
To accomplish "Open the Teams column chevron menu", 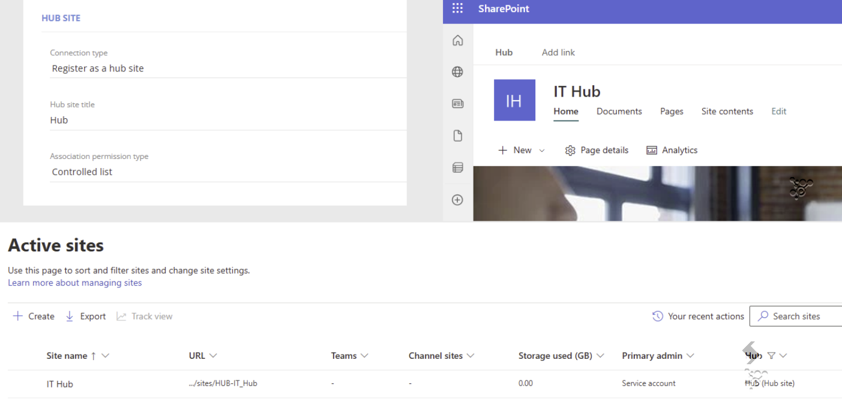I will (364, 356).
